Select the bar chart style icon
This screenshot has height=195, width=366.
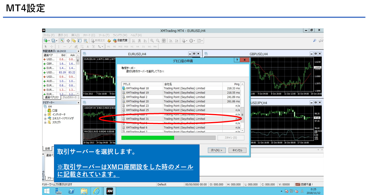(x=134, y=40)
